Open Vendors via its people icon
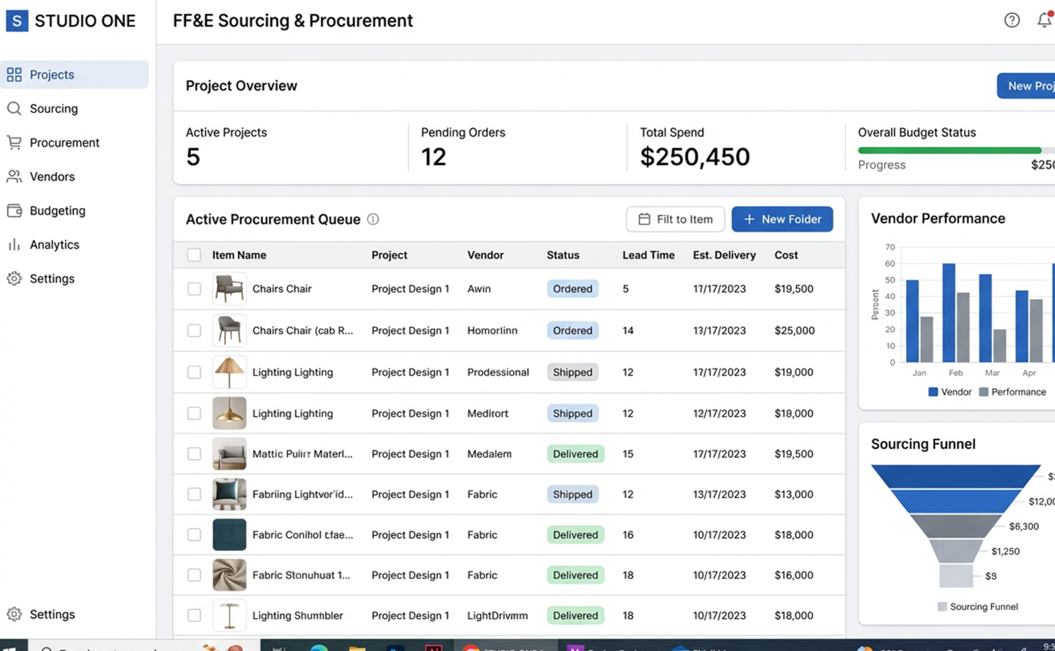This screenshot has width=1055, height=651. pos(14,176)
